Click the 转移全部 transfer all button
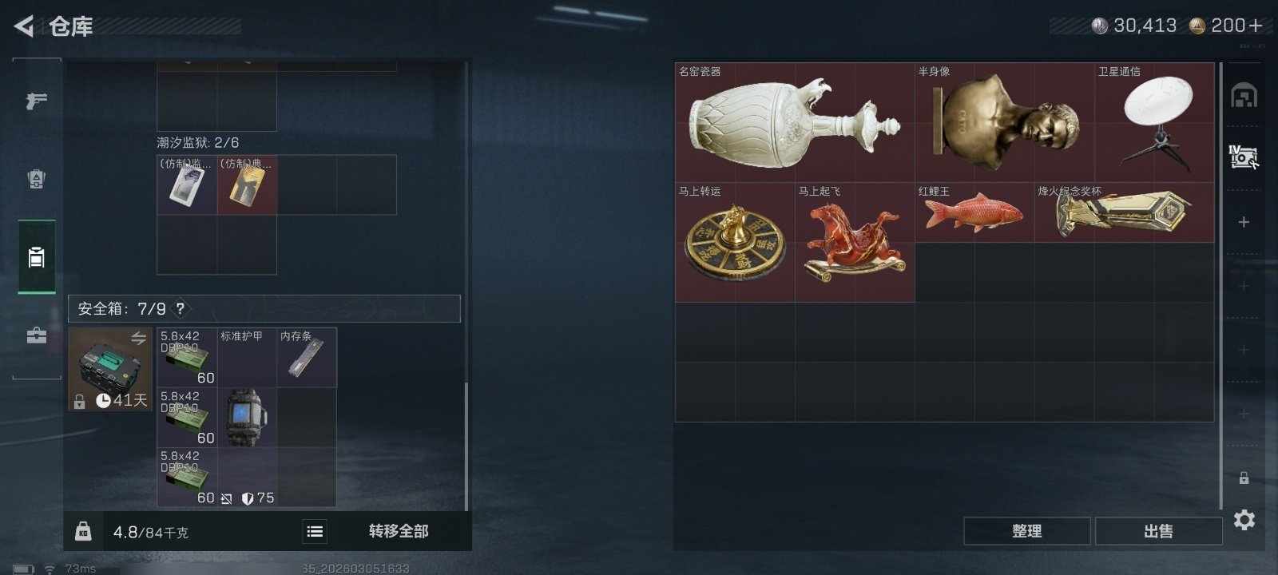 [399, 531]
